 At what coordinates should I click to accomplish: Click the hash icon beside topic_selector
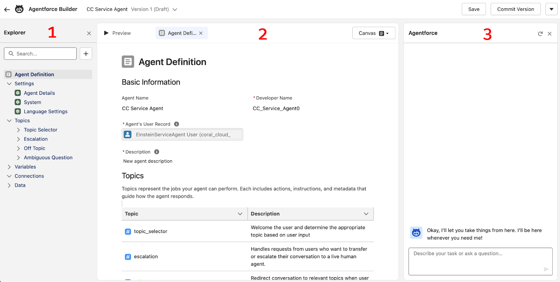(128, 231)
